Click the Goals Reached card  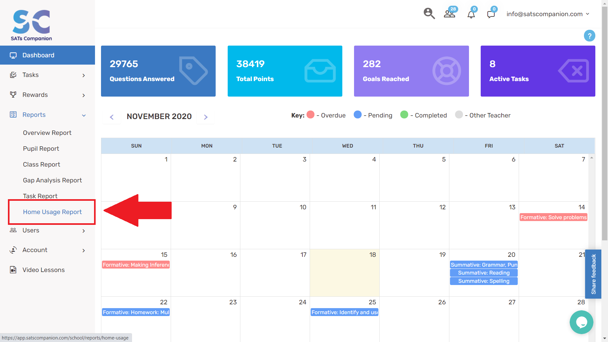pos(411,71)
